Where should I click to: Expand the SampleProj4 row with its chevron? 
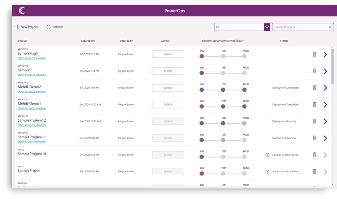tap(325, 54)
